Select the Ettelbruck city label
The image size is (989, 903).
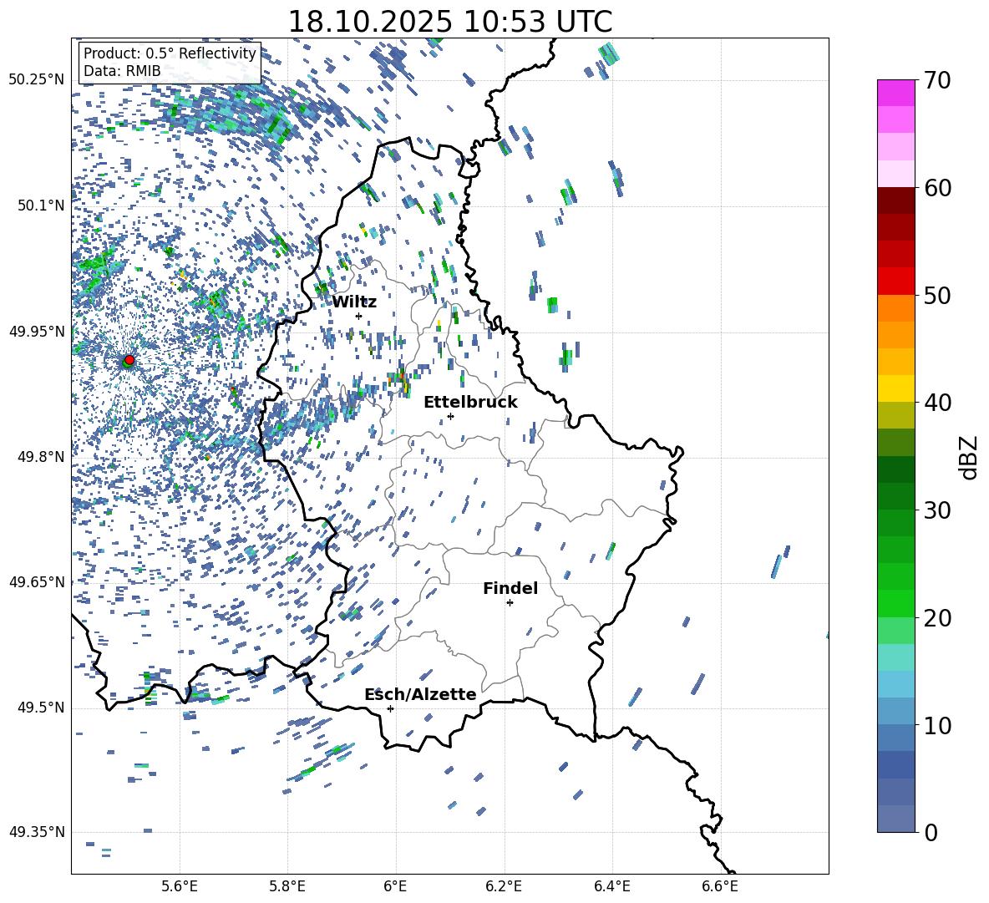(x=470, y=402)
